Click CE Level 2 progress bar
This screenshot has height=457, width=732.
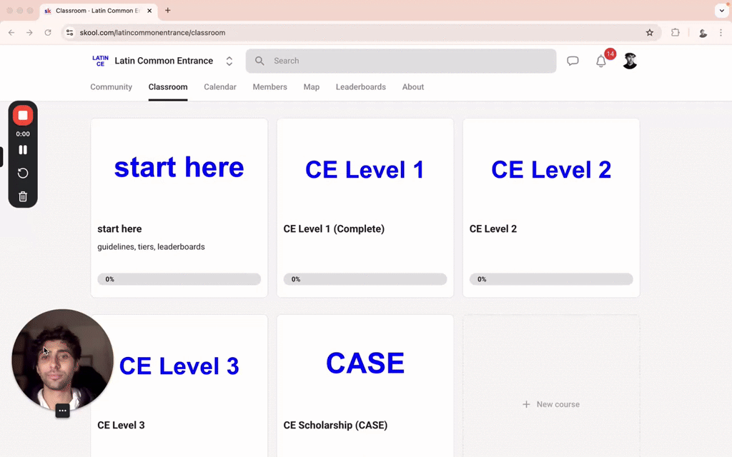pos(551,279)
